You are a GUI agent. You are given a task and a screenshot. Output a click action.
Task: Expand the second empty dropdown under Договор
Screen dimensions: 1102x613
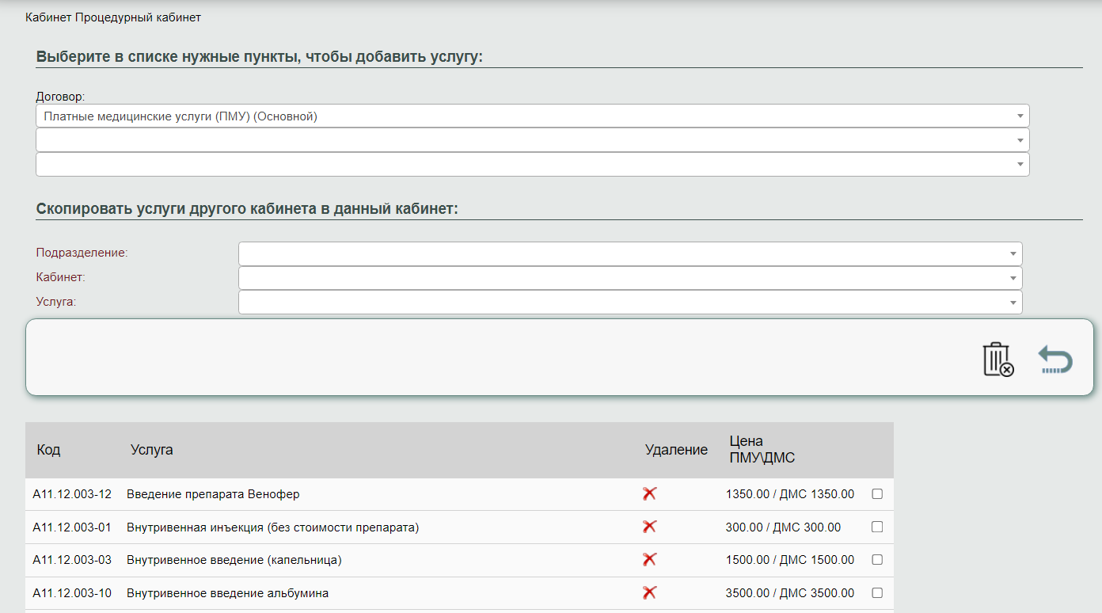[x=532, y=140]
